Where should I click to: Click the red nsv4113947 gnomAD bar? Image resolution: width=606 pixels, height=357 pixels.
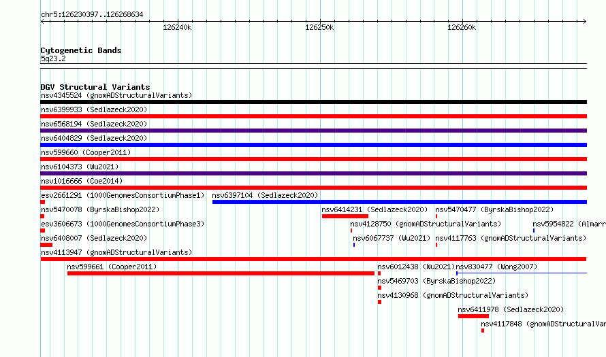coord(313,259)
